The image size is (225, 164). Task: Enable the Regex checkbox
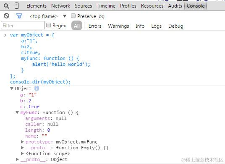[49, 25]
